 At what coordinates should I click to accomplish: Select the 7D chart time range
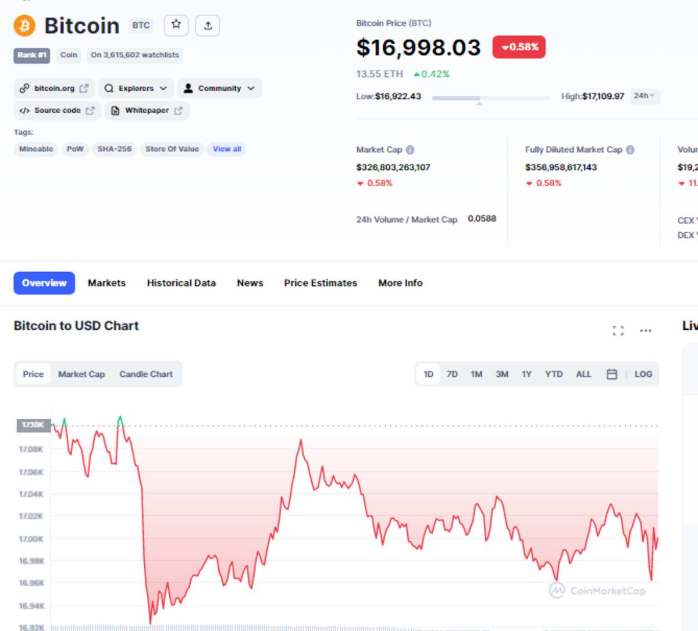click(452, 374)
